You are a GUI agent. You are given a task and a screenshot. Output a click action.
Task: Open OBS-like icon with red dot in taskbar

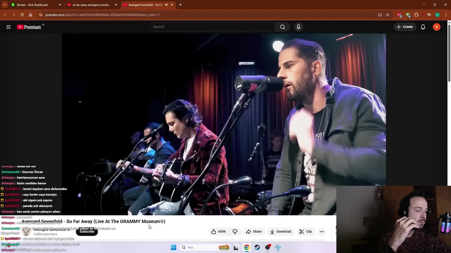coord(268,247)
